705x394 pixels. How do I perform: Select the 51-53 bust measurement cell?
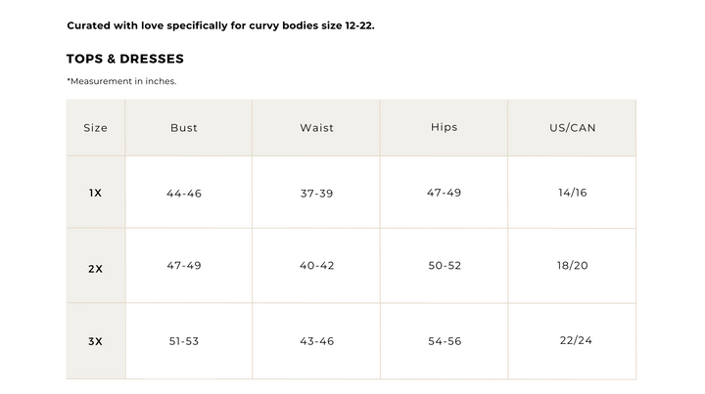tap(184, 341)
